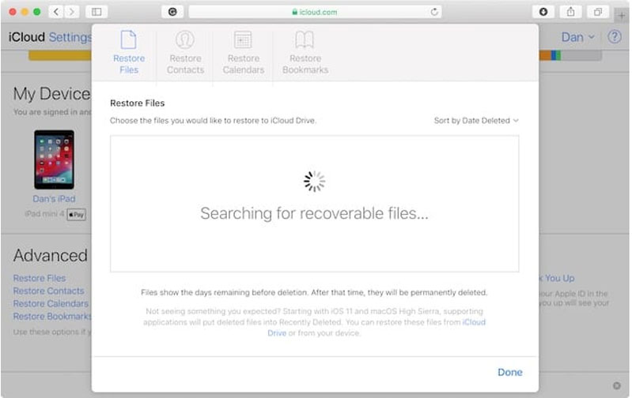The image size is (632, 398).
Task: Select the Restore Calendars tab
Action: pos(243,52)
